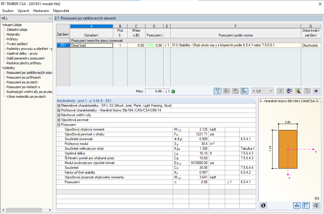Click Vstupní údaje tree root
The image size is (324, 214).
click(12, 25)
